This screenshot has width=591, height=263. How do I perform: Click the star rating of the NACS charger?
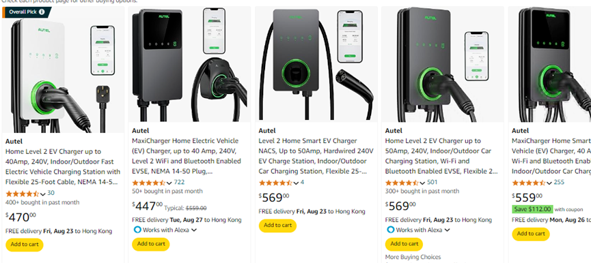tap(275, 183)
